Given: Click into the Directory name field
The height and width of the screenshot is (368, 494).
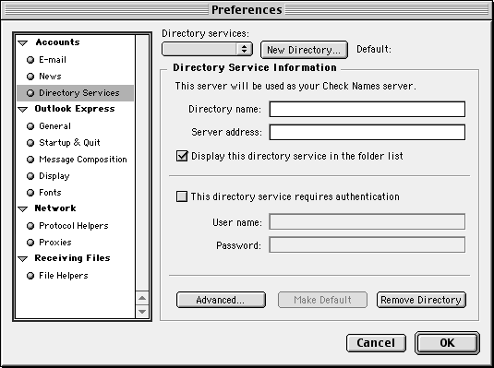Looking at the screenshot, I should (x=367, y=109).
